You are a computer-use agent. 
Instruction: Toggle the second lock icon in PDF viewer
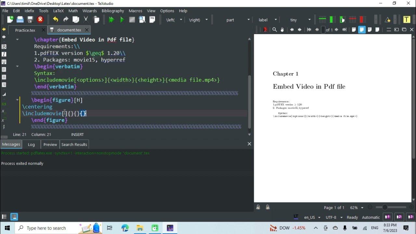click(x=267, y=207)
